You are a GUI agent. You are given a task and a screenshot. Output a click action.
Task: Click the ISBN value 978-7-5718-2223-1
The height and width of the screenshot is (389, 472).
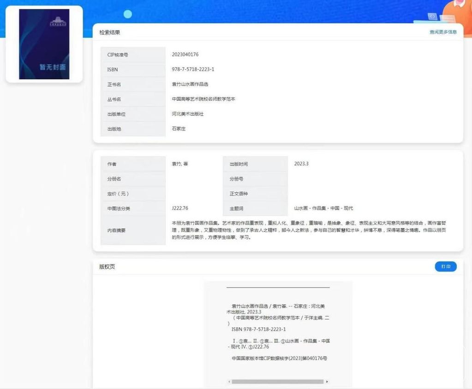pyautogui.click(x=193, y=69)
